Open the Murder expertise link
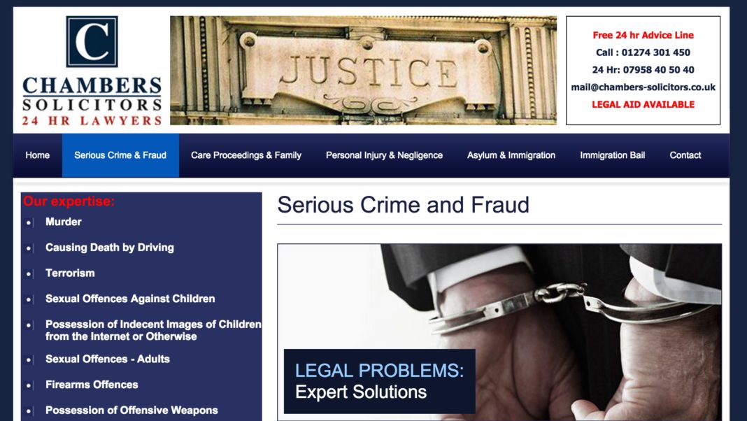Image resolution: width=747 pixels, height=421 pixels. (x=64, y=222)
